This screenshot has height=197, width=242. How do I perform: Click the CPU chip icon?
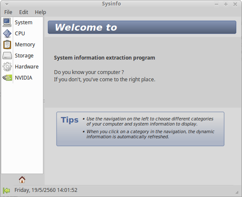pos(7,34)
